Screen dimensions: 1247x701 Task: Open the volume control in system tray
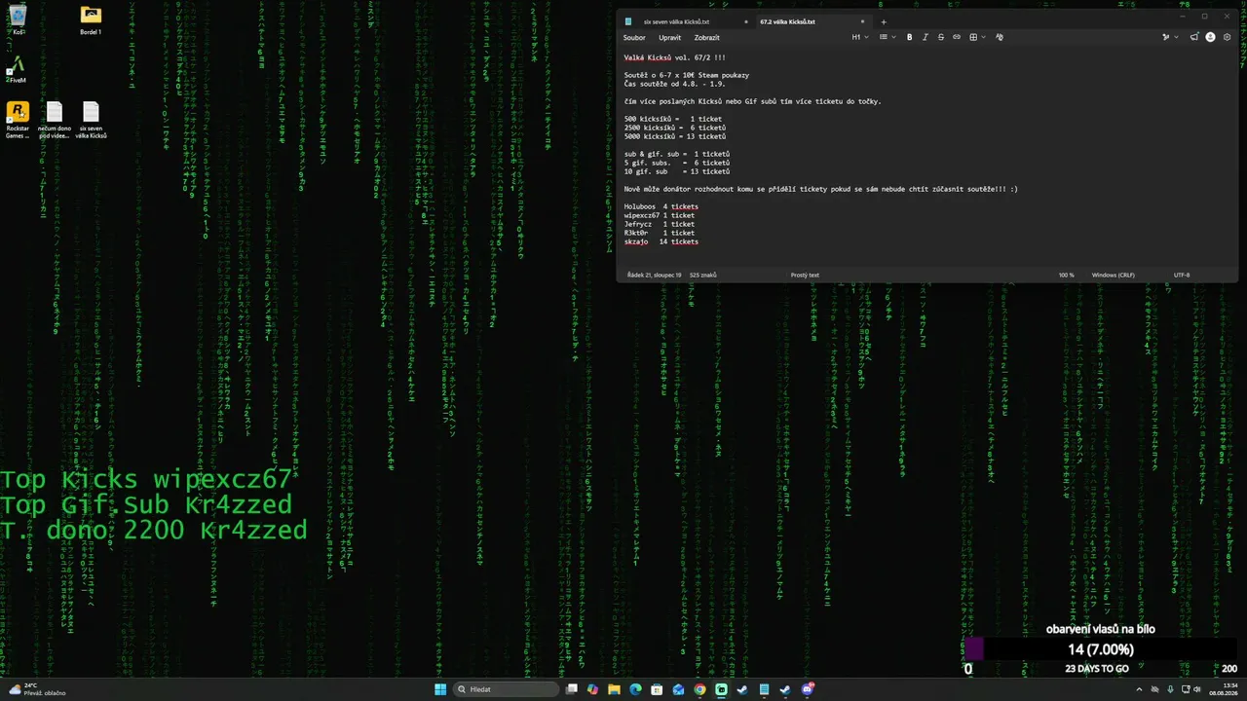pos(1197,689)
